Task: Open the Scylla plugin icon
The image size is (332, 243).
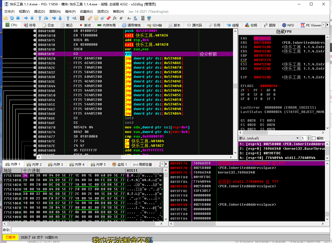Action: tap(82, 18)
